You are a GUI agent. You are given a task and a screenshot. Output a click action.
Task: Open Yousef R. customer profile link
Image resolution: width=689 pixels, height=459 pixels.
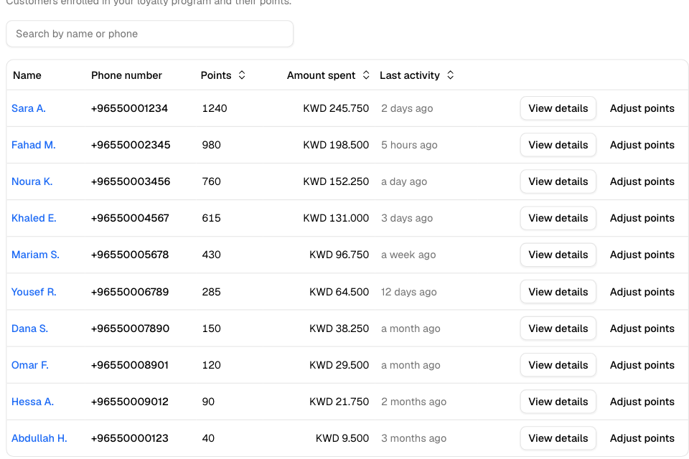(34, 292)
